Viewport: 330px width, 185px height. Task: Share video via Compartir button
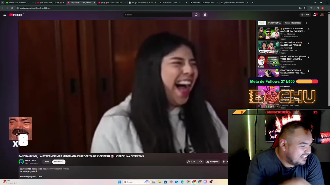point(212,162)
